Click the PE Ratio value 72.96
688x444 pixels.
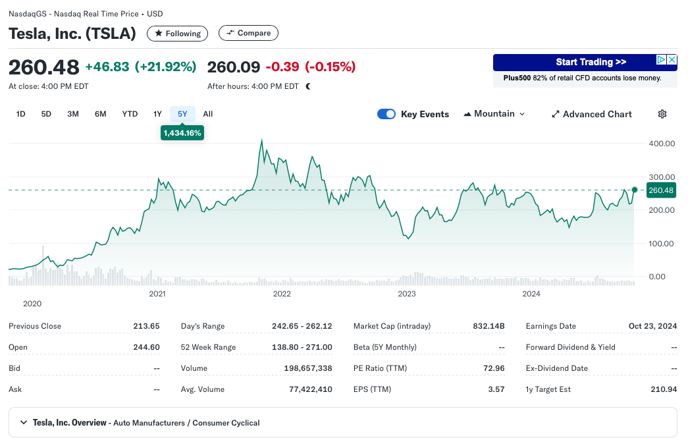494,368
